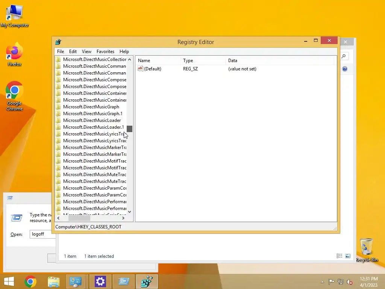Open the Firefox desktop shortcut

(15, 54)
